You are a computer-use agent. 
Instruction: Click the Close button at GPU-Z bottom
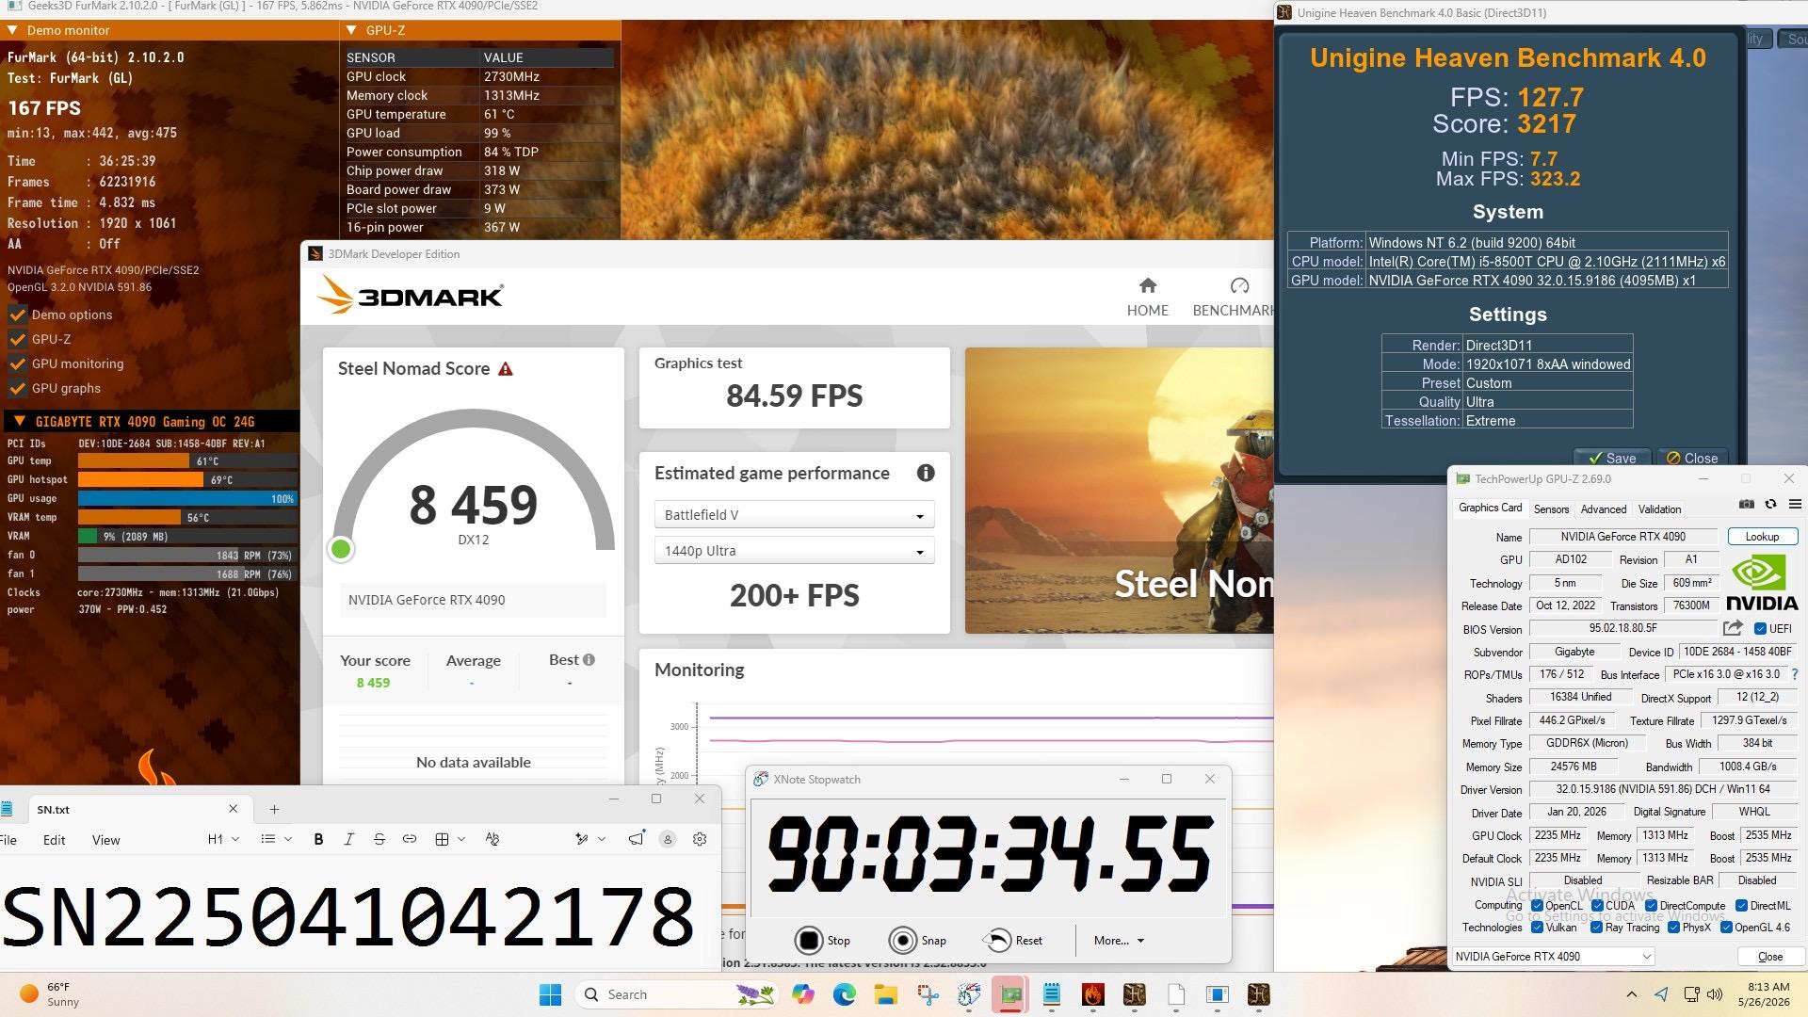[1769, 956]
